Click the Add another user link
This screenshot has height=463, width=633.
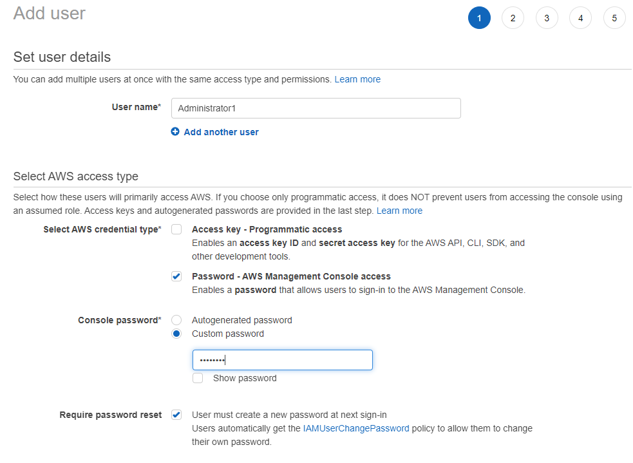point(222,132)
